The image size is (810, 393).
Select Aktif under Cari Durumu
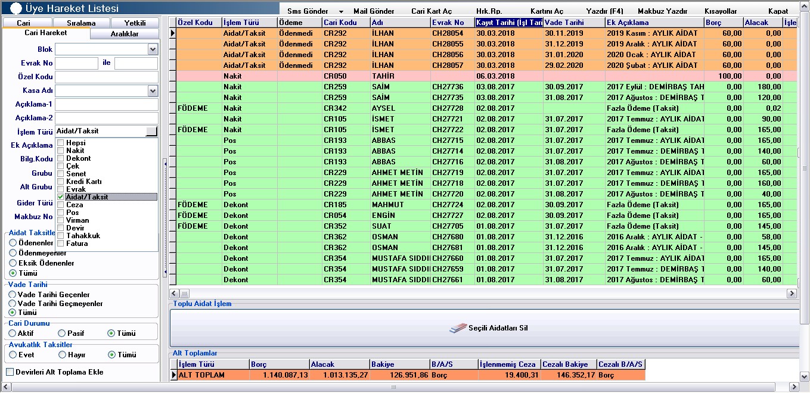pyautogui.click(x=13, y=333)
